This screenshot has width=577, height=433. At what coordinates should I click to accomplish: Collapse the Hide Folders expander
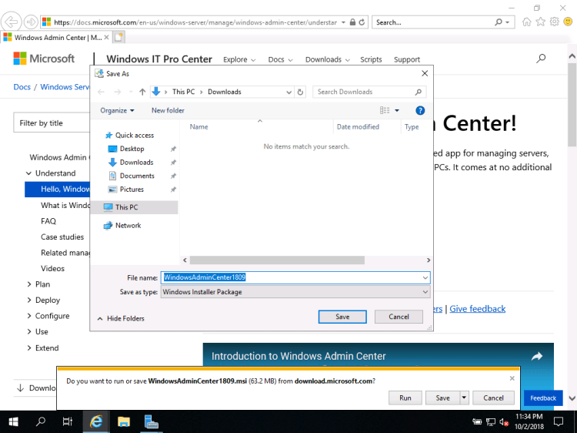coord(121,318)
